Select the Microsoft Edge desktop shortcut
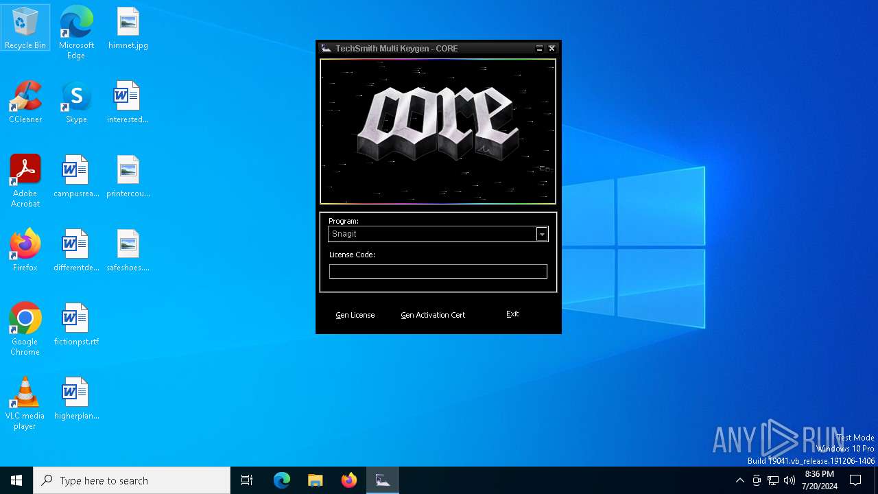 coord(76,32)
